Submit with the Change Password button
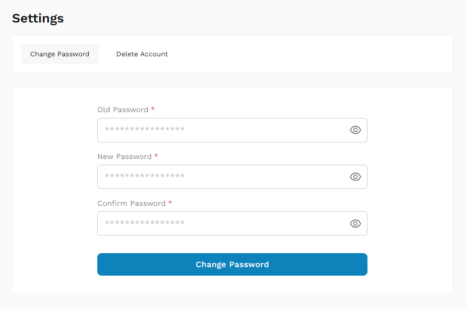This screenshot has width=467, height=309. point(232,264)
